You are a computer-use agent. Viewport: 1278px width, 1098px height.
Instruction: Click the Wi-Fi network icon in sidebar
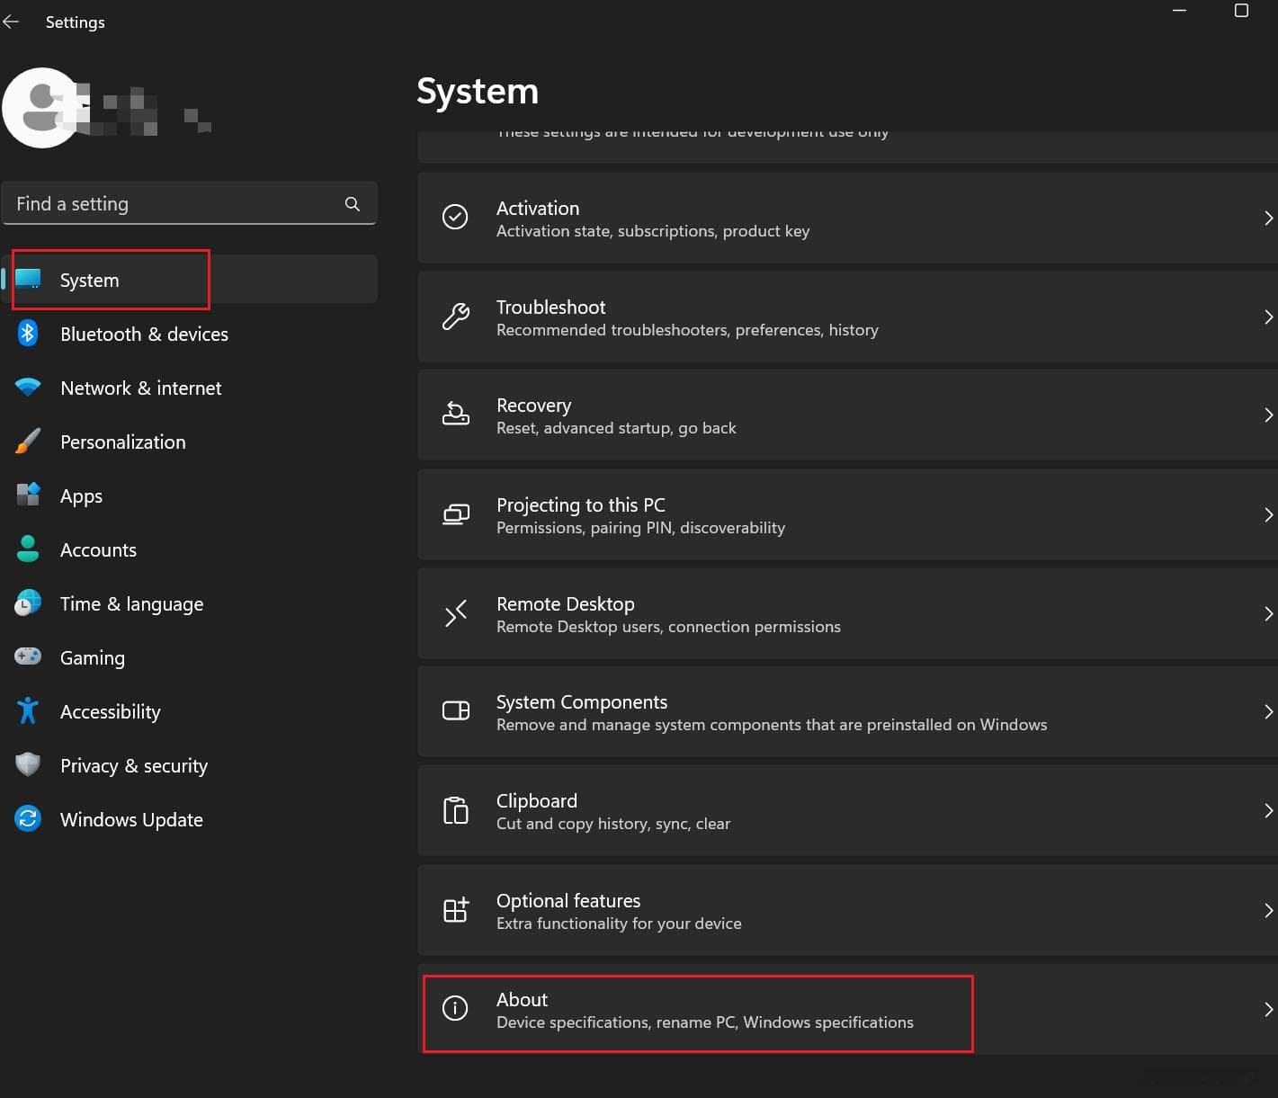tap(28, 388)
